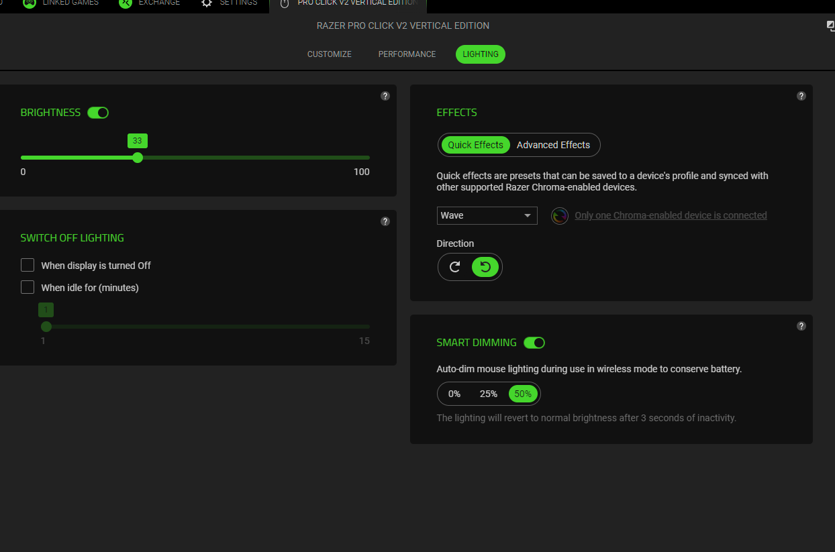Screen dimensions: 835x552
Task: Disable the Smart Dimming toggle
Action: pos(534,343)
